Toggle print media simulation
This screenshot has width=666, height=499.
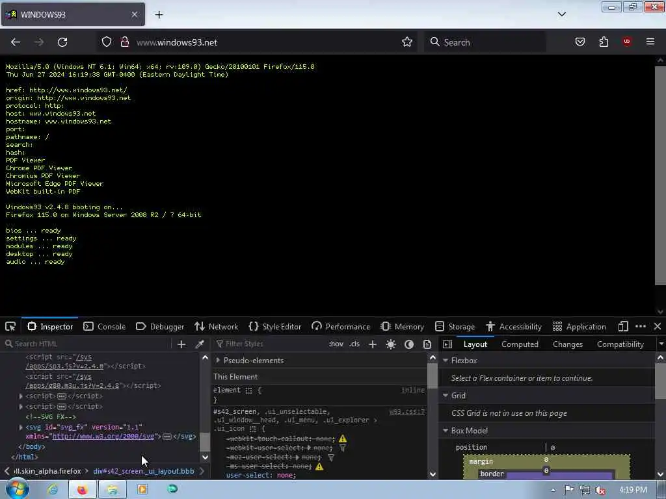(427, 344)
